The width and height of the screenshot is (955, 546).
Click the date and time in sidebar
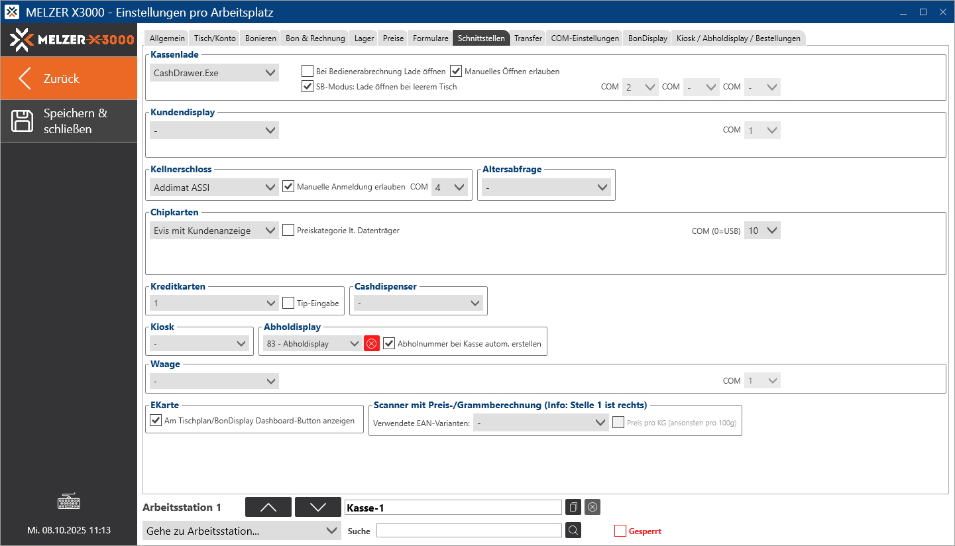pyautogui.click(x=69, y=530)
